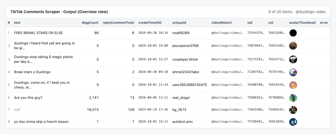336x134 pixels.
Task: Click the cid column header
Action: [270, 23]
